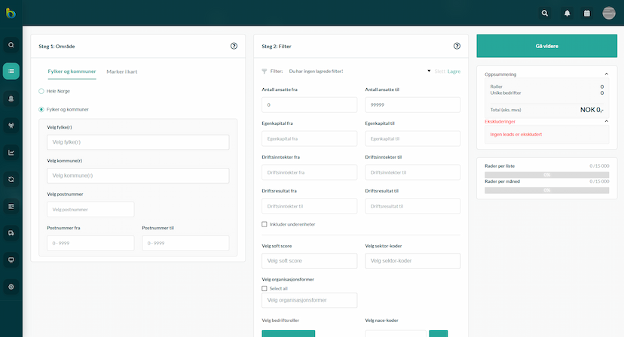This screenshot has width=624, height=337.
Task: Switch to Fylker og kommuner tab
Action: click(x=72, y=71)
